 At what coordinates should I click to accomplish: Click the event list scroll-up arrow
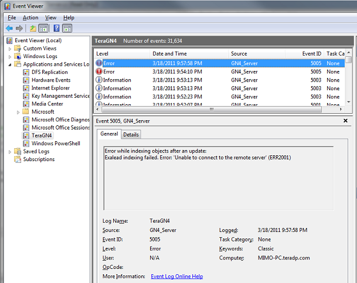(349, 53)
